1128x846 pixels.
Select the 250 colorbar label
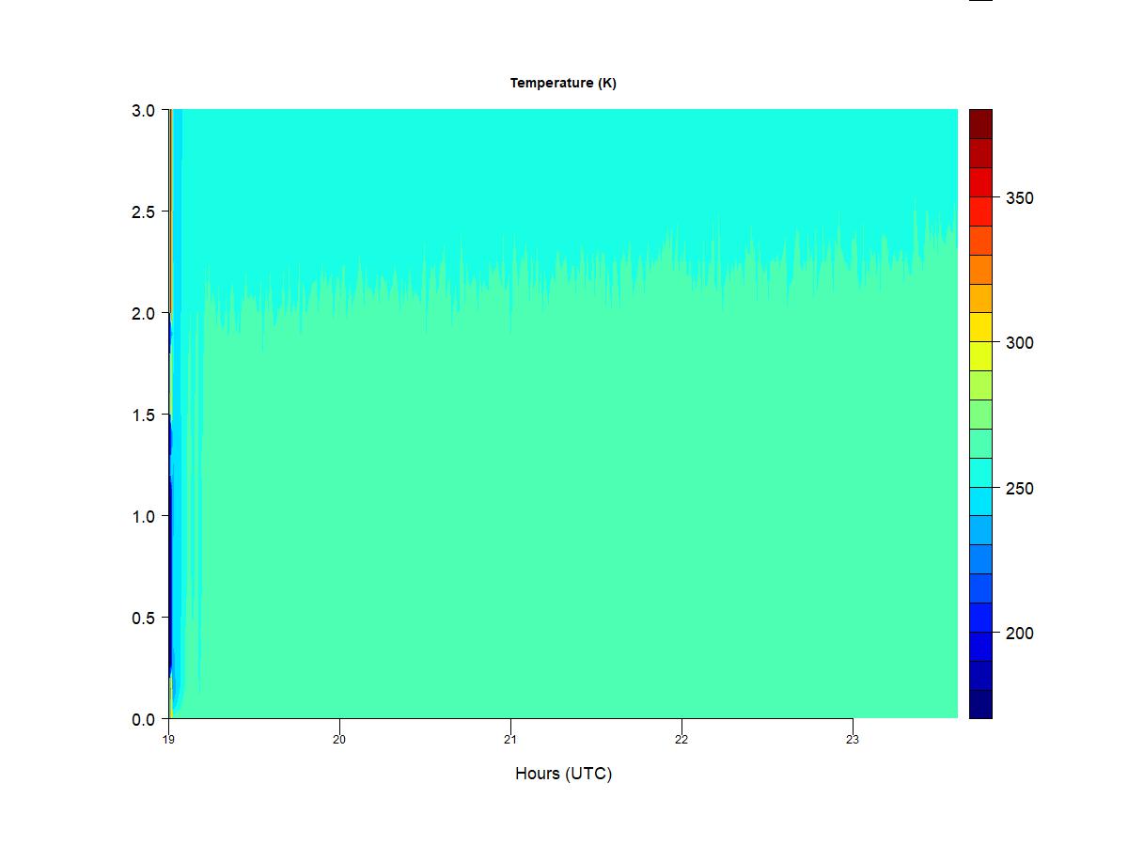click(1019, 489)
